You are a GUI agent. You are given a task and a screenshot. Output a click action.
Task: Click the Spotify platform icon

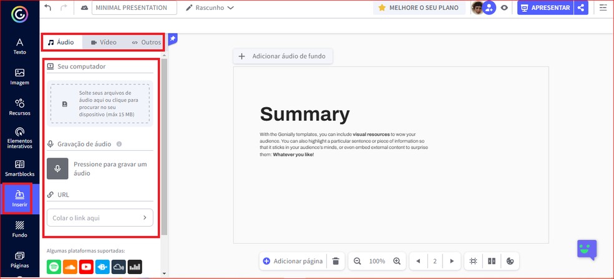click(x=54, y=267)
